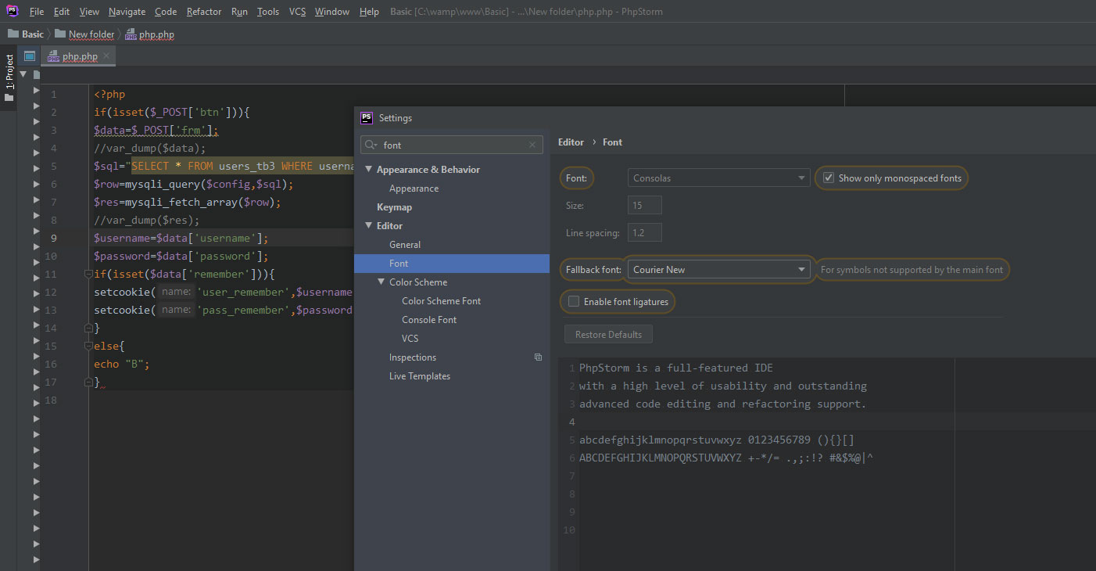Click '$row=mysqli_query($config,$sql);' line
Viewport: 1096px width, 571px height.
tap(193, 185)
